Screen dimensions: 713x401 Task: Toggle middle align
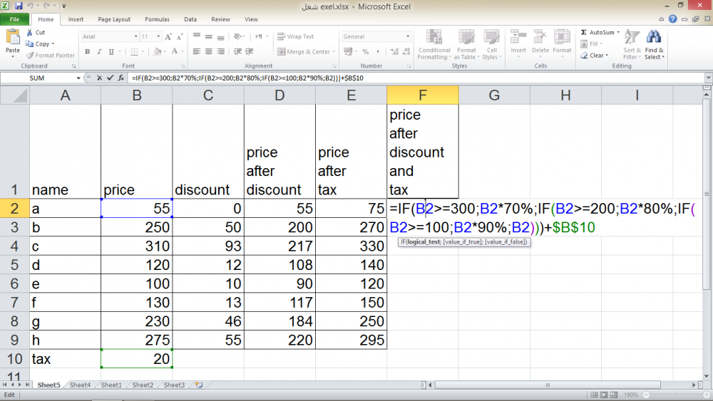(209, 37)
